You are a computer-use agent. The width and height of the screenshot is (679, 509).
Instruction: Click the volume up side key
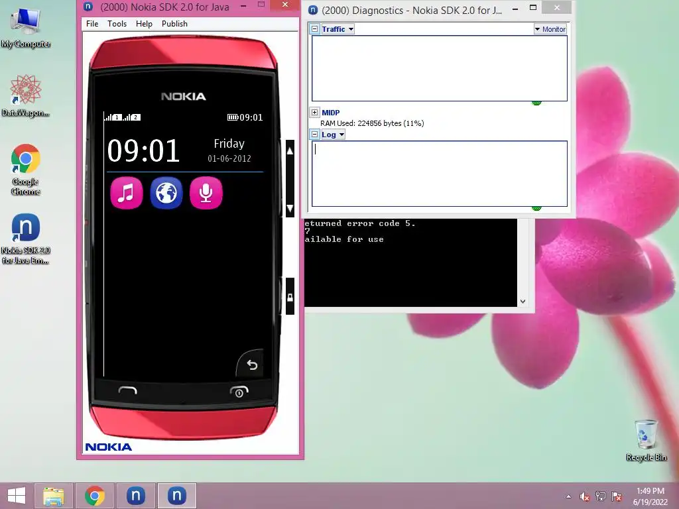point(290,150)
